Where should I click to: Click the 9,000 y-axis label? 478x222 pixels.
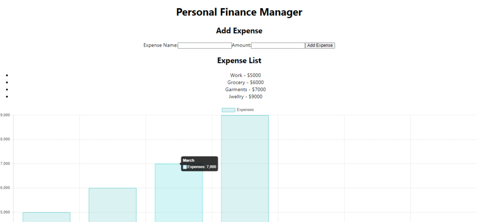[5, 115]
